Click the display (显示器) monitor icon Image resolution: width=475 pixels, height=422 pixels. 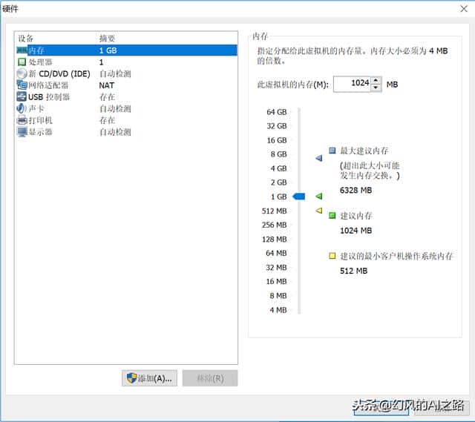(x=22, y=132)
